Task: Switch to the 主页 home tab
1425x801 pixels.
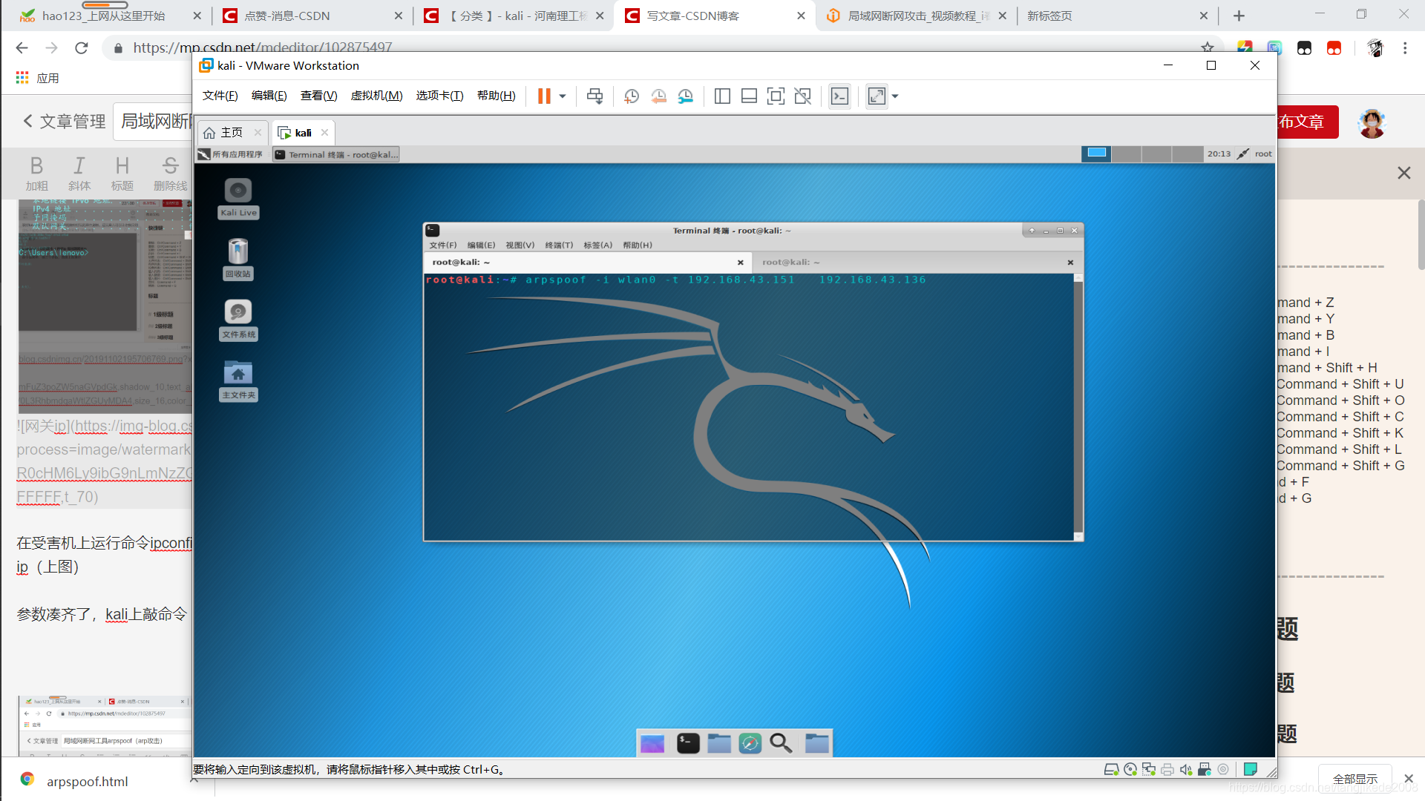Action: click(231, 133)
